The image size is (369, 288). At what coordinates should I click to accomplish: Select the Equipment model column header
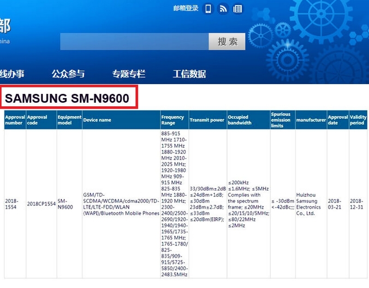[x=70, y=120]
